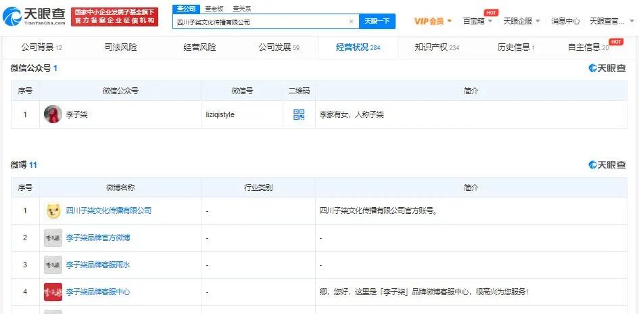Open the 天眼查官... dropdown menu
This screenshot has height=314, width=639.
click(x=611, y=21)
